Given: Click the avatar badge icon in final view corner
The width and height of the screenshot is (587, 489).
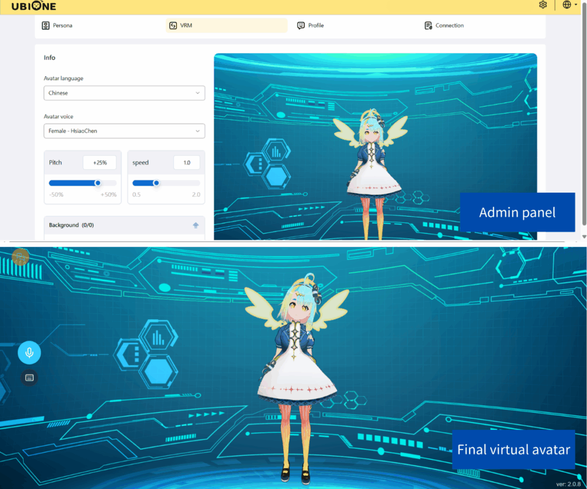Looking at the screenshot, I should coord(19,257).
